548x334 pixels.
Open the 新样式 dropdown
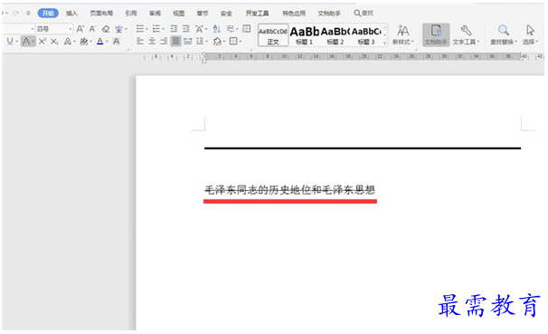403,35
